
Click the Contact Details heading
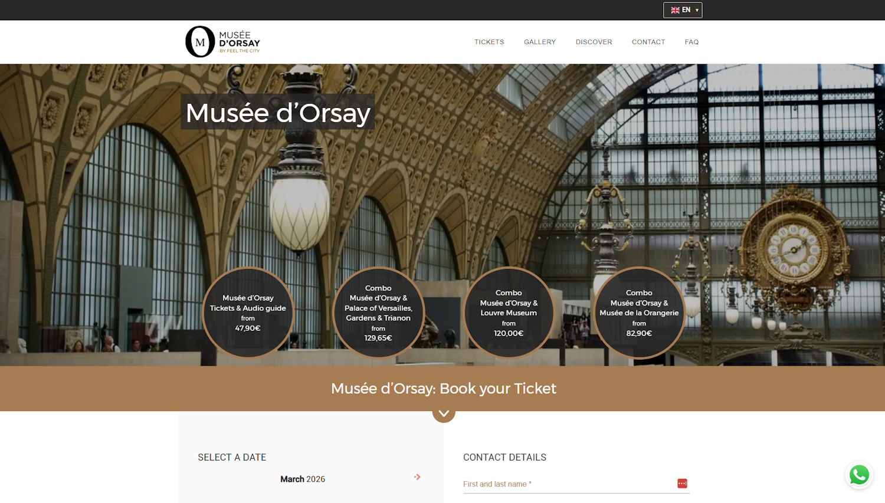point(504,457)
